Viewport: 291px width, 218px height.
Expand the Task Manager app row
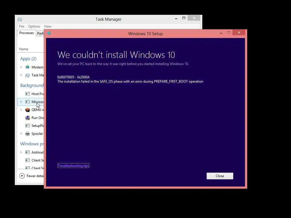[x=21, y=75]
